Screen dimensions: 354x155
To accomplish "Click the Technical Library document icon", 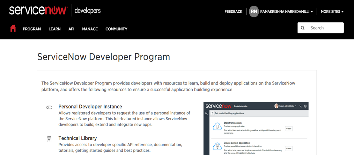I will (49, 139).
